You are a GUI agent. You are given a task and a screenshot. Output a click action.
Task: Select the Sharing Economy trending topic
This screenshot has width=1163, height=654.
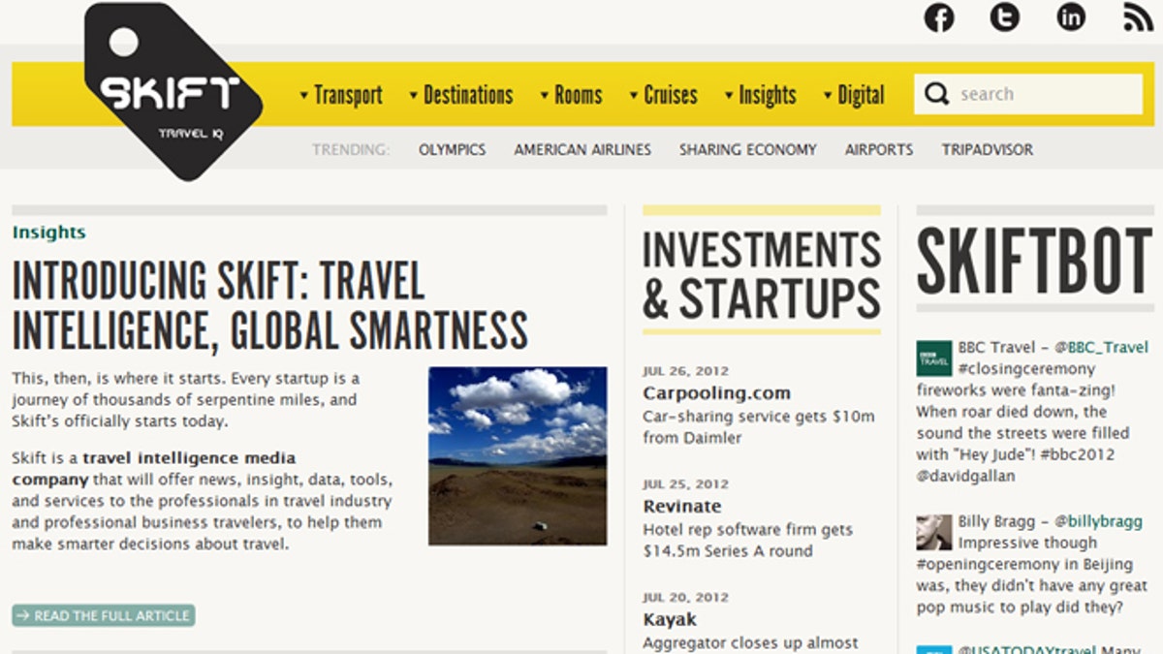pos(747,150)
